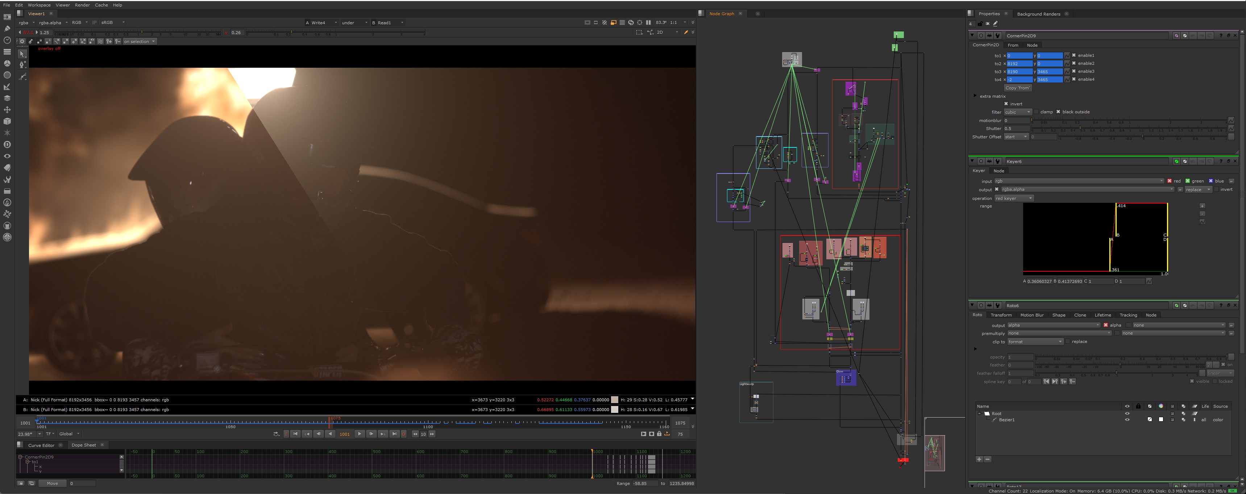Click animation curve icon for to1
The height and width of the screenshot is (494, 1246).
[x=1067, y=55]
